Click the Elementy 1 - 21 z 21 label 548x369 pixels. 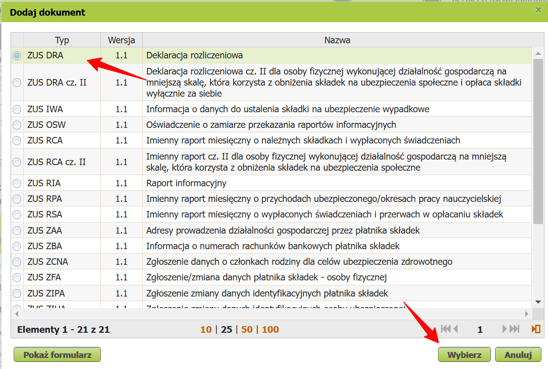(64, 330)
